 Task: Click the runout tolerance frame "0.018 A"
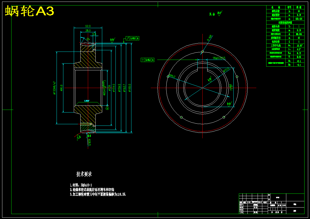(x=132, y=38)
